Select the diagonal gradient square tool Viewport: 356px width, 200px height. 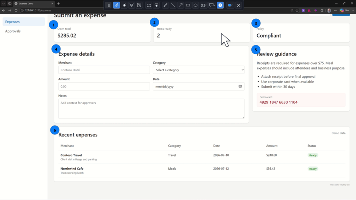(139, 5)
